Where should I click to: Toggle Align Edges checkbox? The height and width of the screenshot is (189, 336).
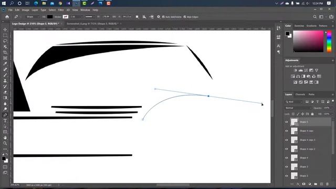tap(185, 17)
